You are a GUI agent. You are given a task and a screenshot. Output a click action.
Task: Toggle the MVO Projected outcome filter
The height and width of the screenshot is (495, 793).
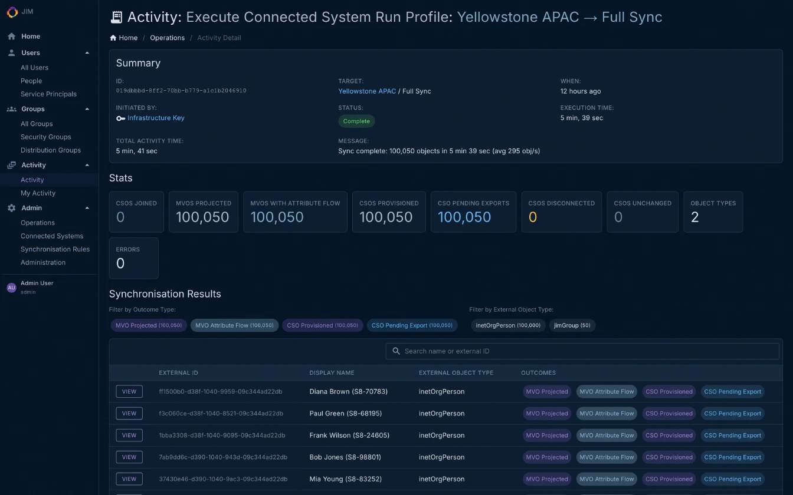(x=148, y=325)
